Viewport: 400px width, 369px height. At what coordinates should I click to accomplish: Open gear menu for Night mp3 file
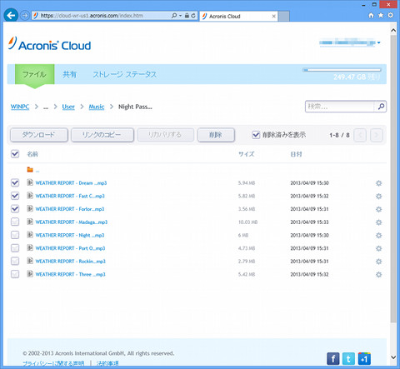click(378, 236)
